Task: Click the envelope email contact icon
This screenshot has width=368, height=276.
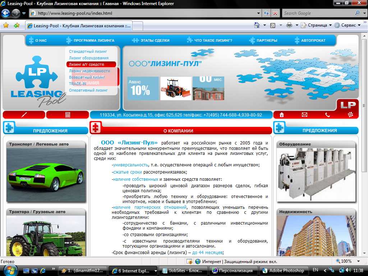Action: [304, 115]
